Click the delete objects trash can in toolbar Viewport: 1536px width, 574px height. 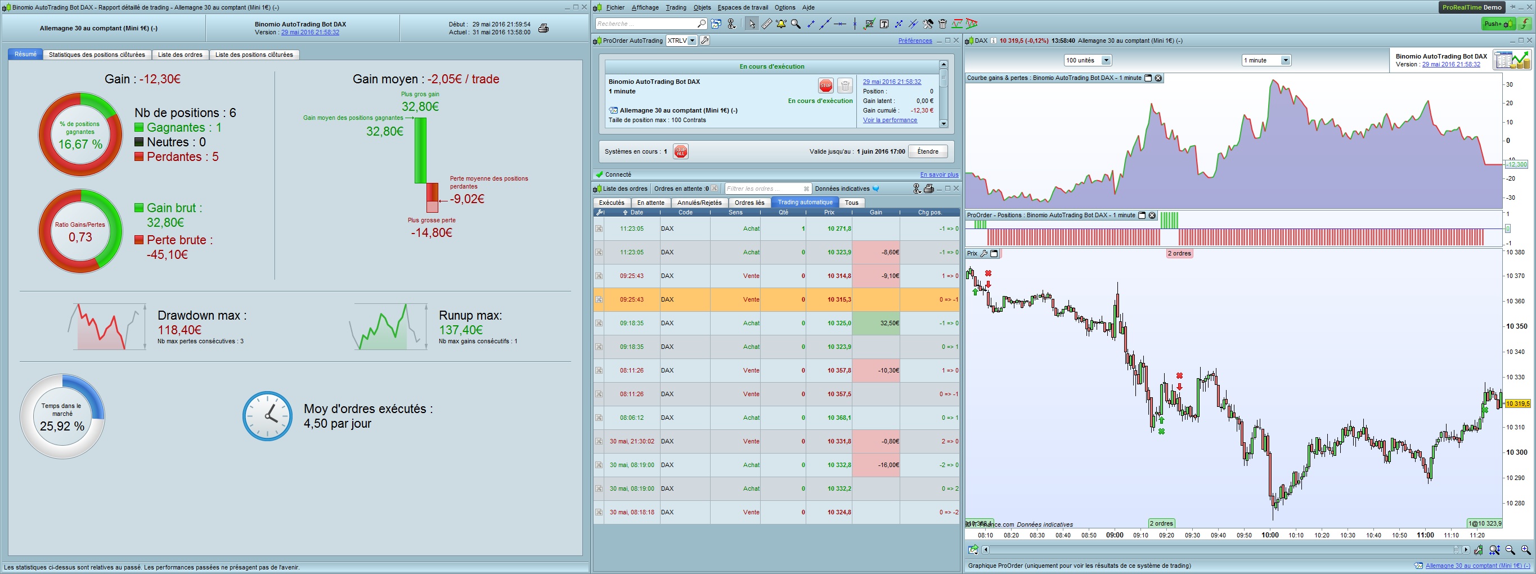(942, 24)
